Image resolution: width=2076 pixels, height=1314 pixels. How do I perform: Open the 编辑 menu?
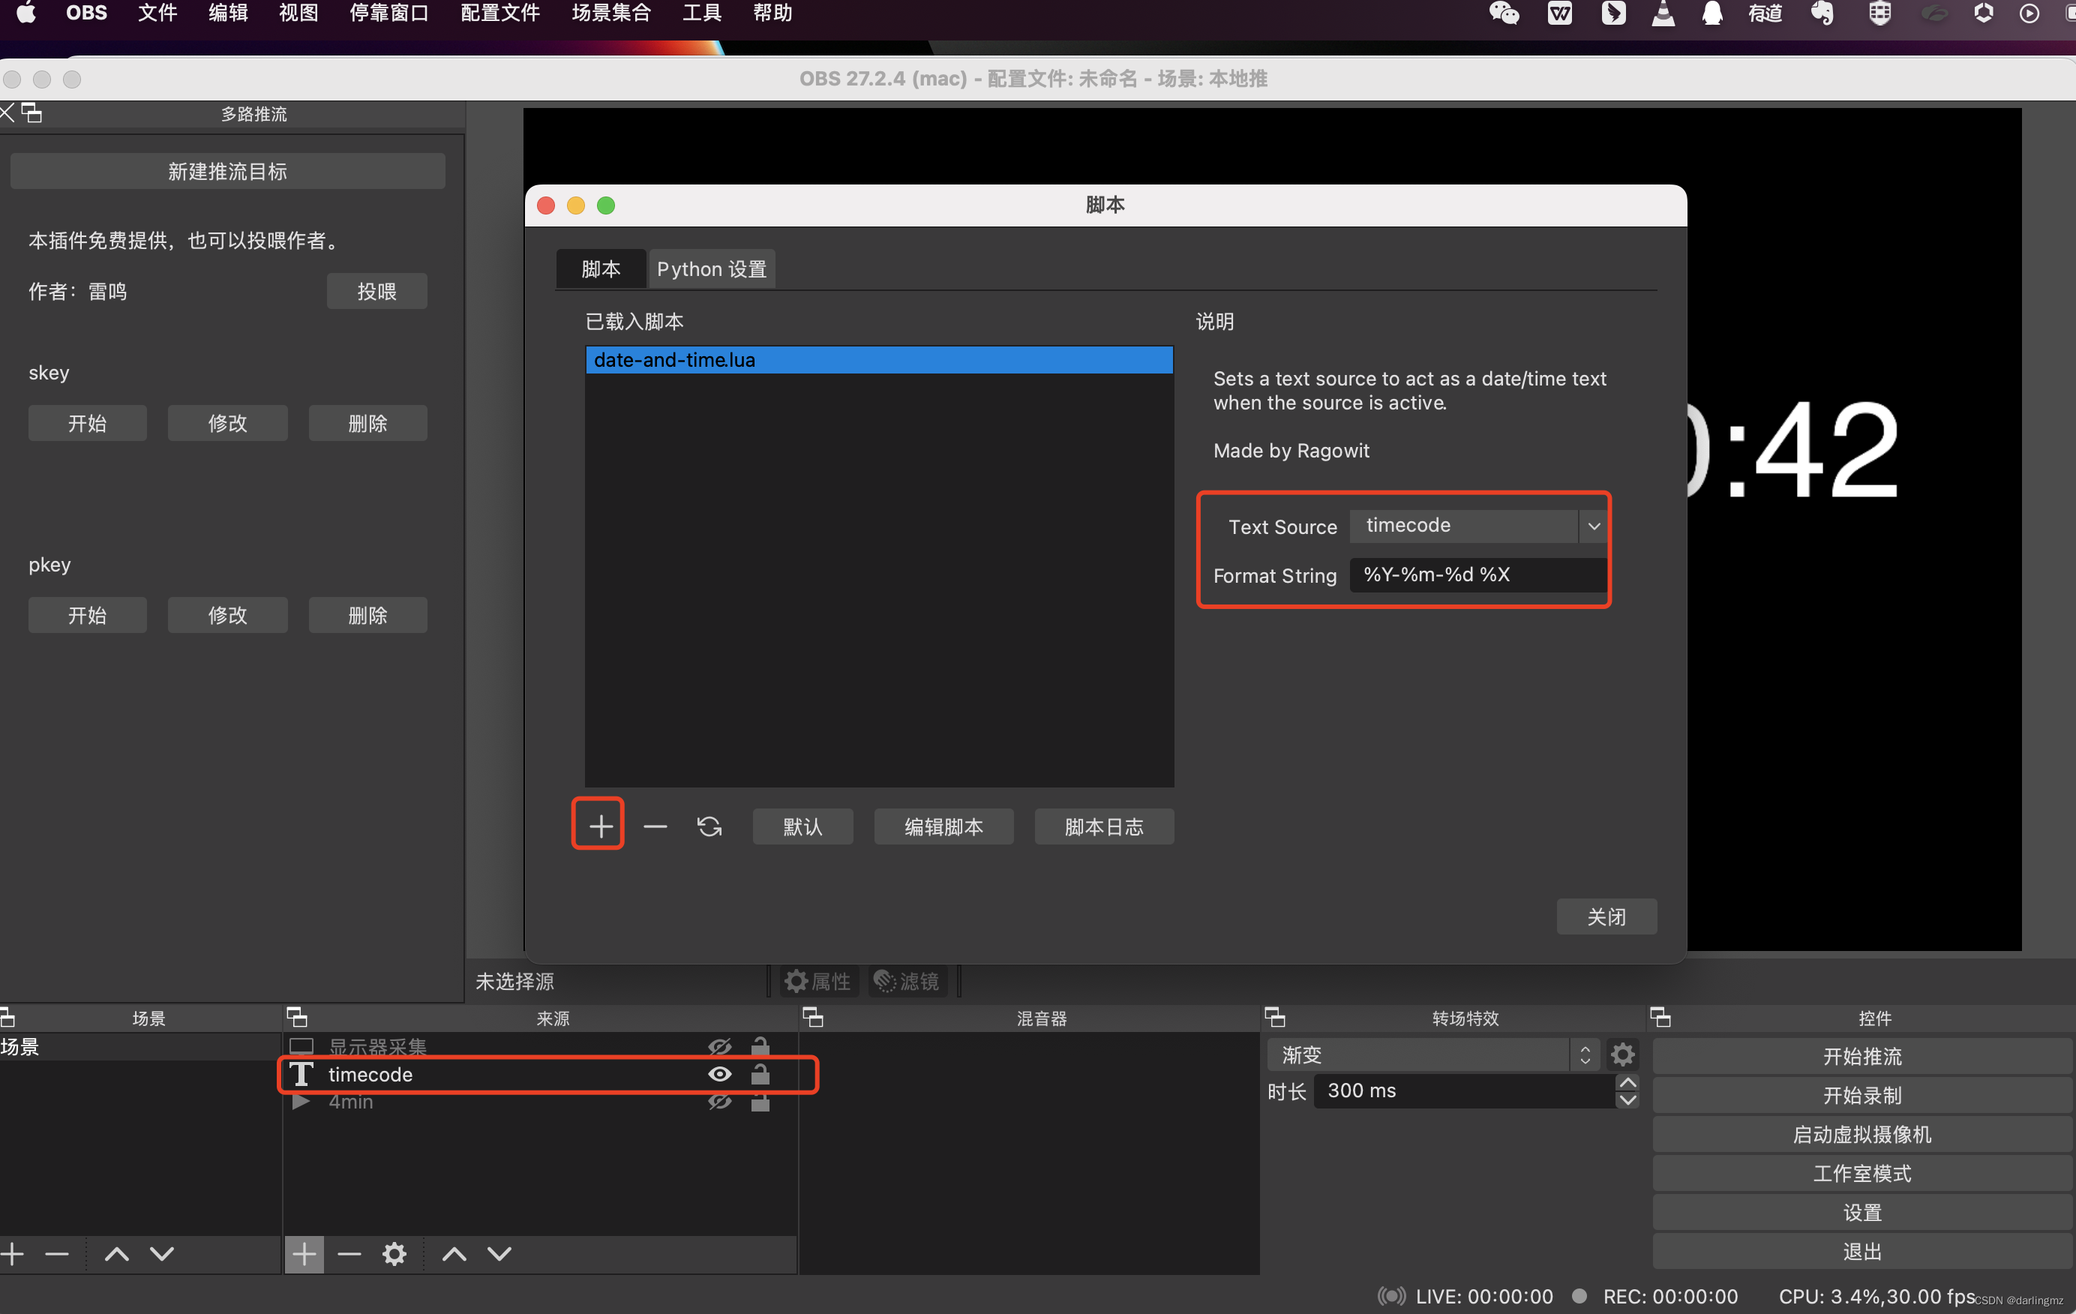tap(227, 13)
